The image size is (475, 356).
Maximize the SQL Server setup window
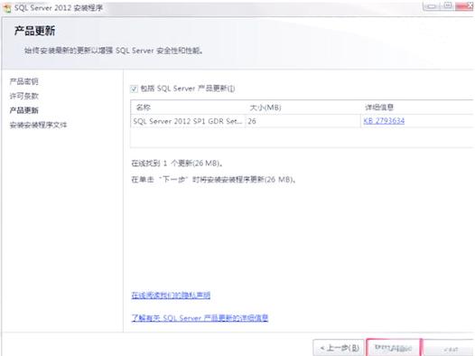pyautogui.click(x=447, y=6)
